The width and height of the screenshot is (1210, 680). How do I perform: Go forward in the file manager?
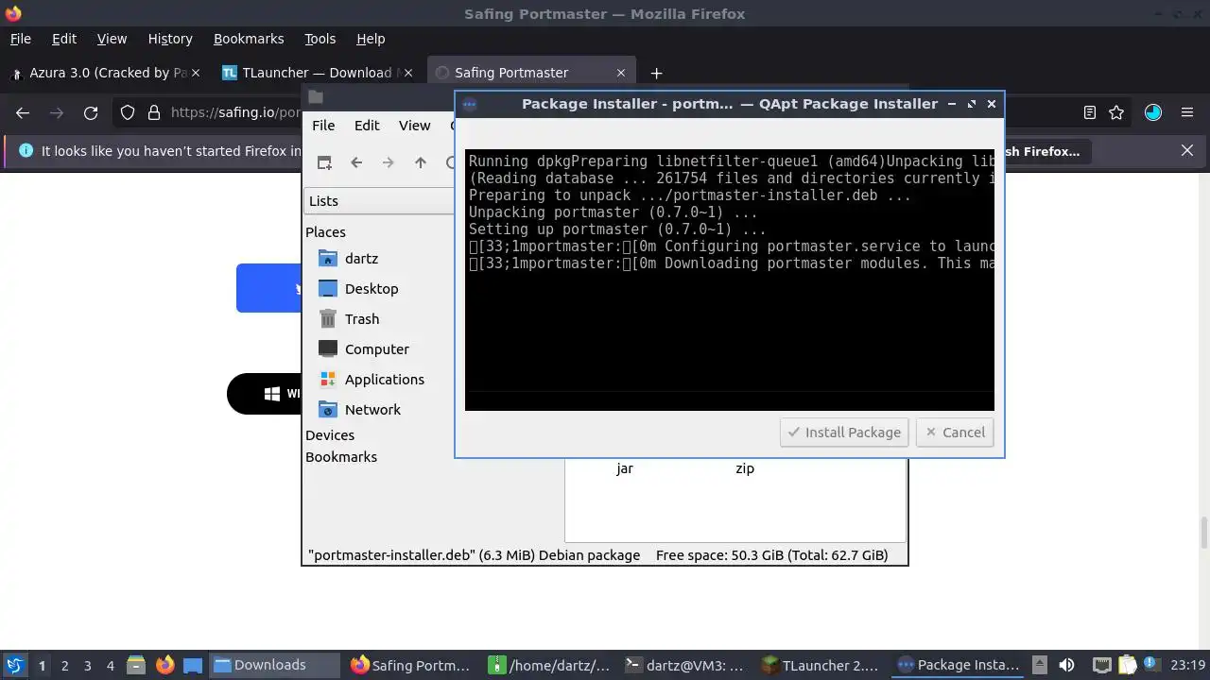tap(389, 162)
